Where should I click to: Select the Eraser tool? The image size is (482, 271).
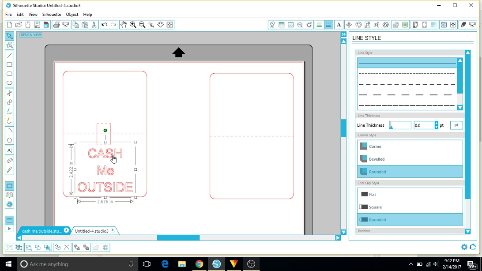(10, 160)
